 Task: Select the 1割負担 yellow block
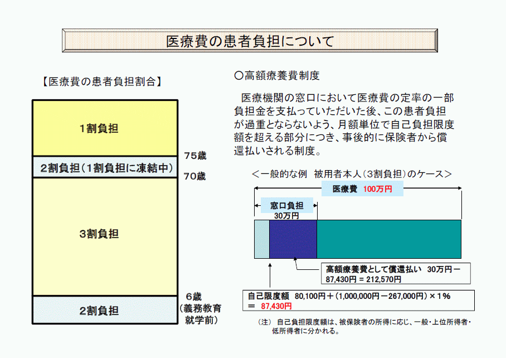tap(105, 128)
